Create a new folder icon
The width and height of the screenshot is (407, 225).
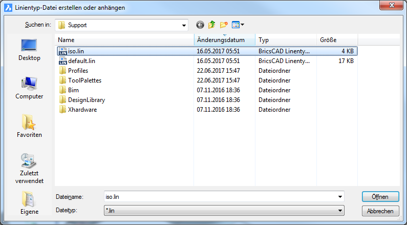(224, 25)
